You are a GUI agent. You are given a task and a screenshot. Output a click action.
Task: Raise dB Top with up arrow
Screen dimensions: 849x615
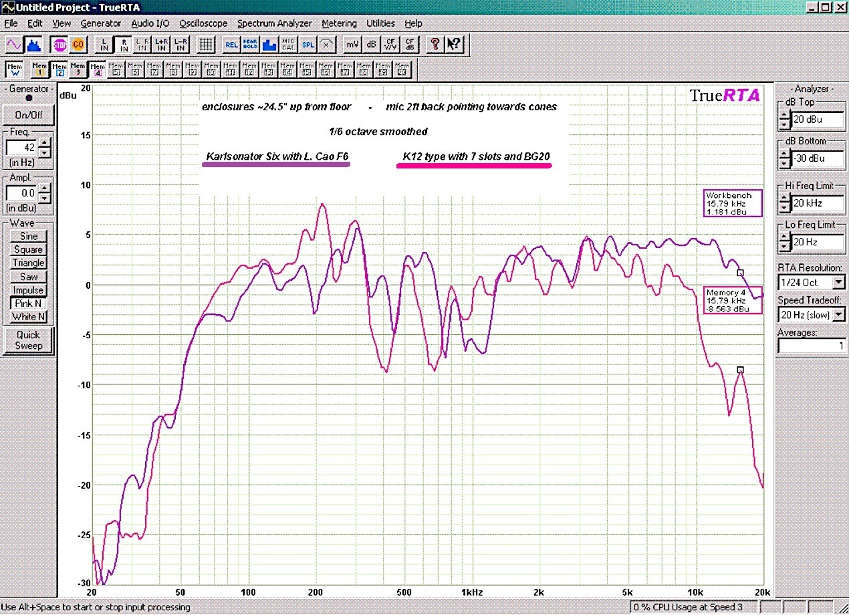tap(784, 116)
